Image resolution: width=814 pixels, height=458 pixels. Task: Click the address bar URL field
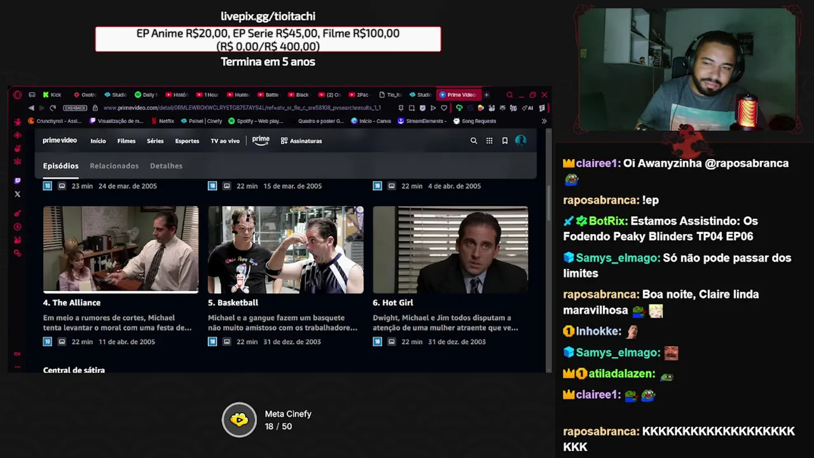[x=242, y=108]
